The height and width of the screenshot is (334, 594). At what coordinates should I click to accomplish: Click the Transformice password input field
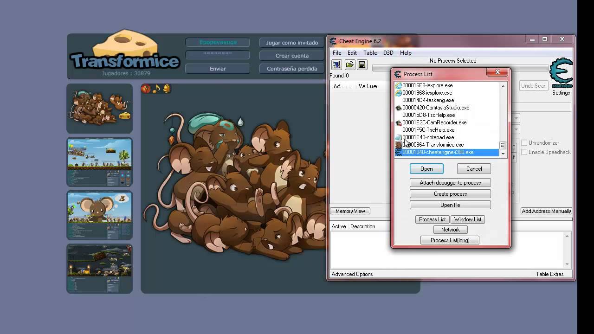pos(218,55)
